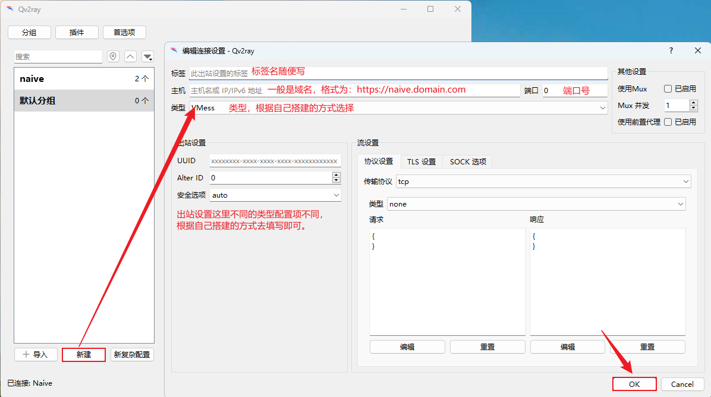Open the 传输协议 tcp dropdown
Screen dimensions: 711x397
pyautogui.click(x=685, y=182)
